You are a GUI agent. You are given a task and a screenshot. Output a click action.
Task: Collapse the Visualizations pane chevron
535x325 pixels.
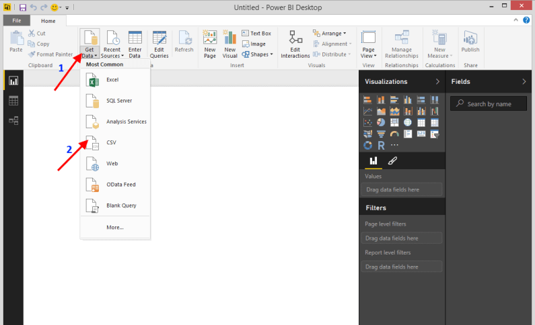(x=437, y=81)
